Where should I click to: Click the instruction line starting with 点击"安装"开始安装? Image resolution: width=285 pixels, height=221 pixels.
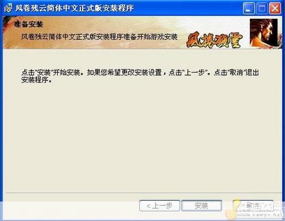point(140,73)
